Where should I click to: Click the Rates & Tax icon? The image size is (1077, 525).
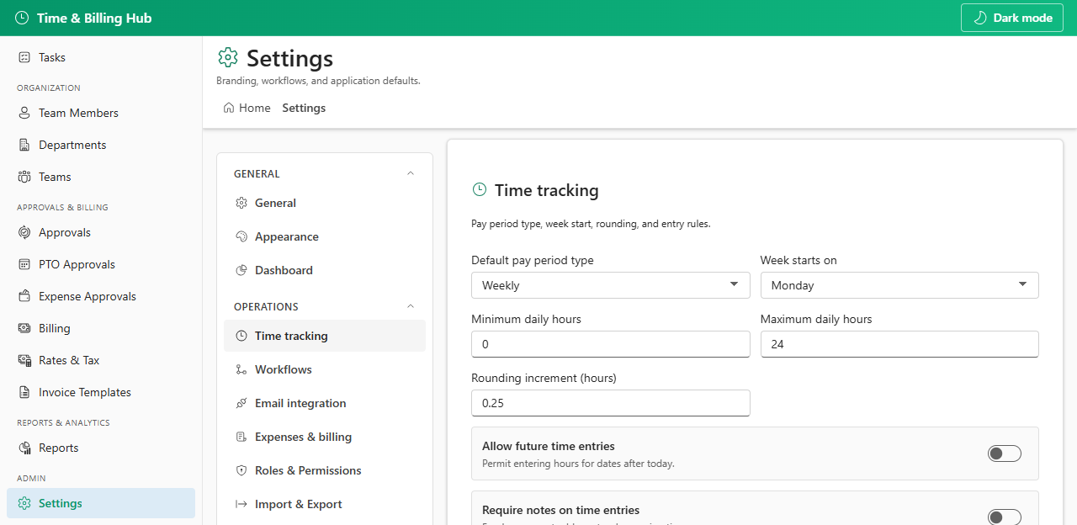24,360
